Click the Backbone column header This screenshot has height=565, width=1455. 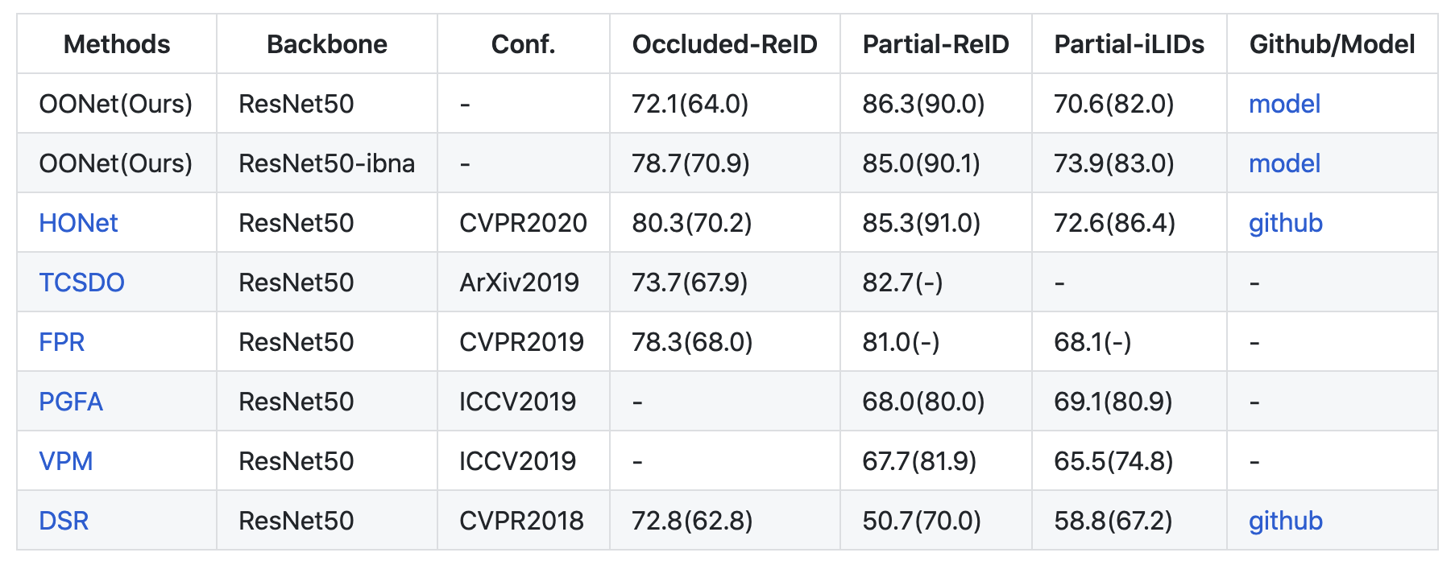[x=326, y=44]
